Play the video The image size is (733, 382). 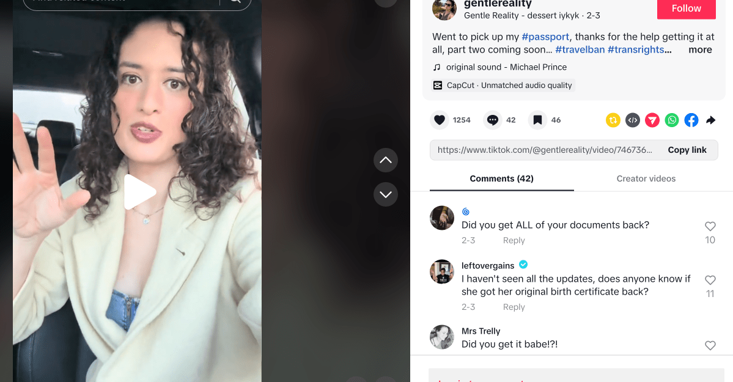coord(140,192)
